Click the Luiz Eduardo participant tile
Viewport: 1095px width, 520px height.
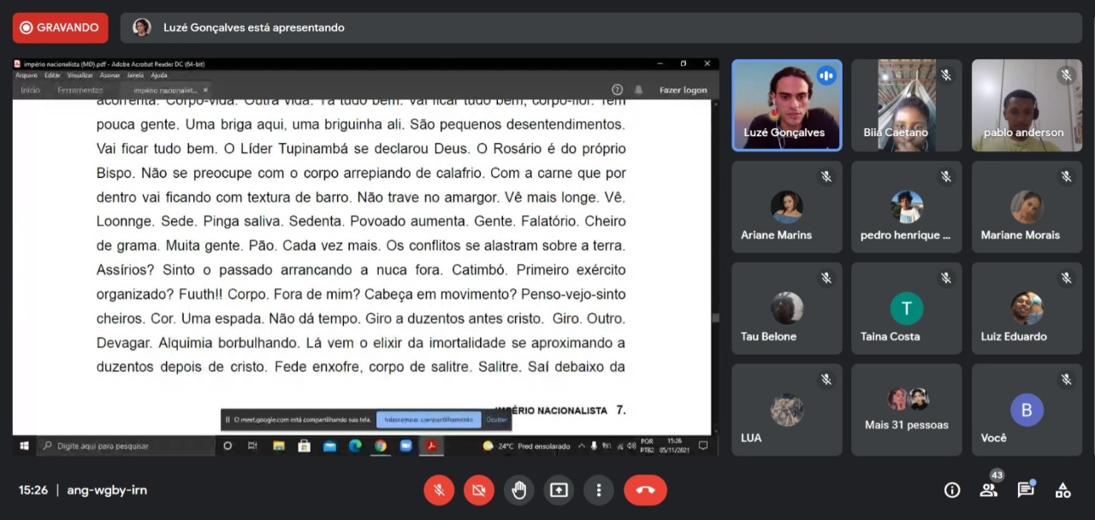click(x=1026, y=308)
